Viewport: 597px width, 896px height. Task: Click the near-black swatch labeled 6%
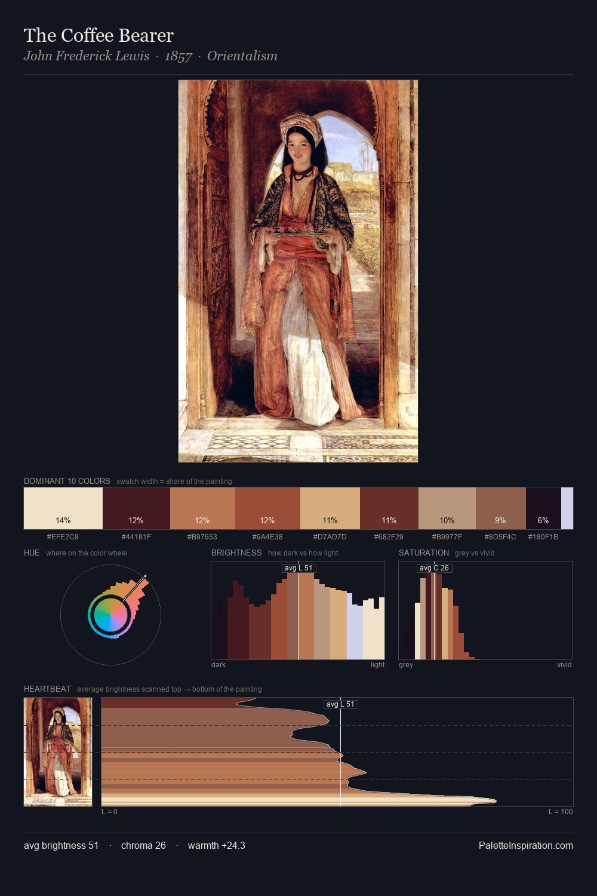(x=543, y=508)
